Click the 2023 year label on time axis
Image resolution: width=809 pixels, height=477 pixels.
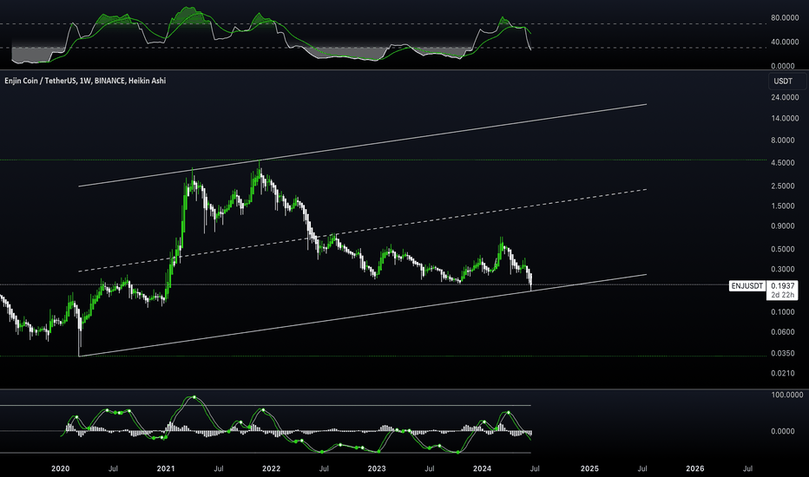pos(377,468)
